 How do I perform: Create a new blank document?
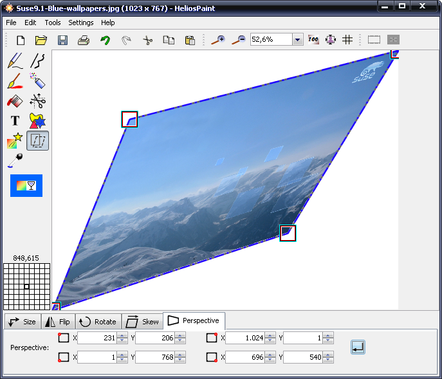click(x=21, y=40)
